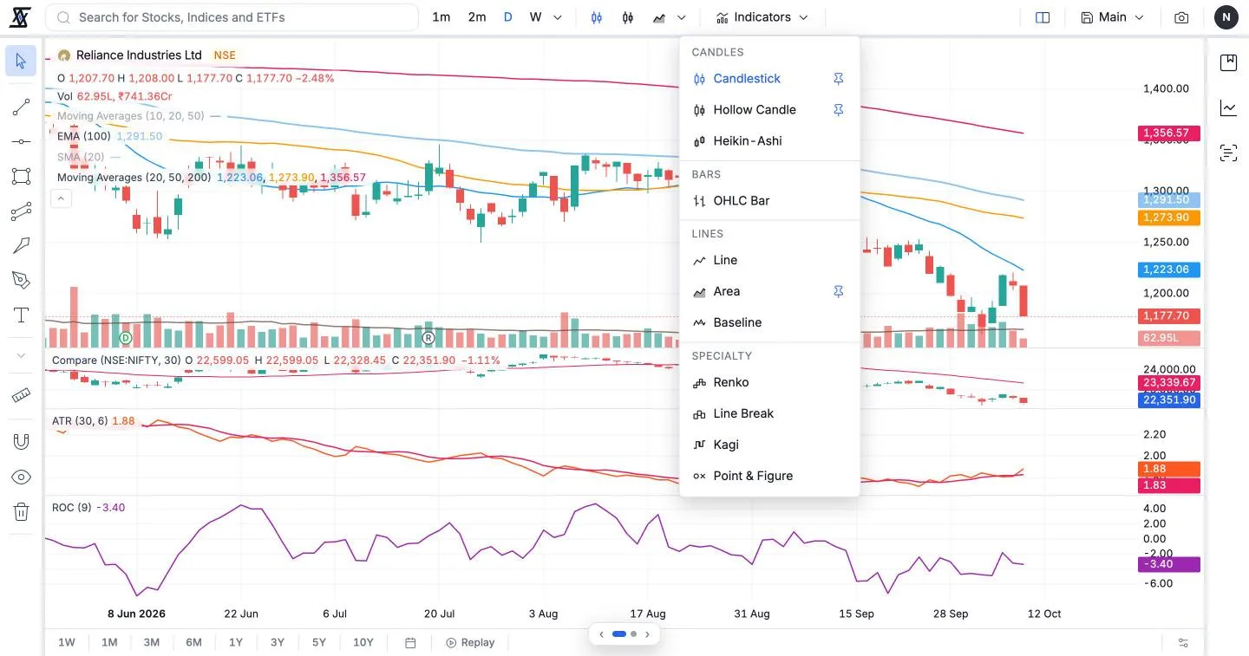
Task: Select the trend line drawing tool
Action: coord(21,107)
